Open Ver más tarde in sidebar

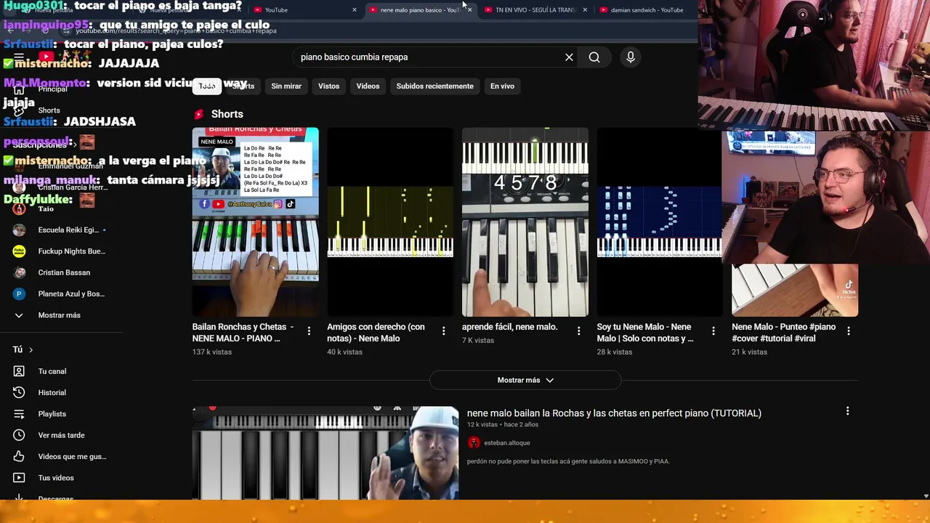click(x=62, y=435)
